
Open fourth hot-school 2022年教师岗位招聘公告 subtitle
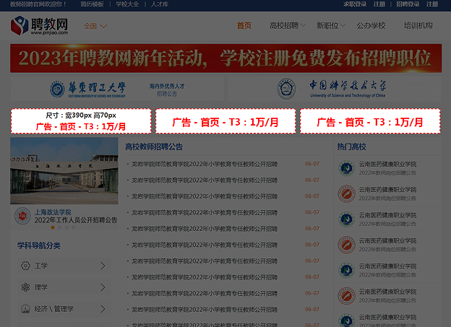click(x=387, y=249)
